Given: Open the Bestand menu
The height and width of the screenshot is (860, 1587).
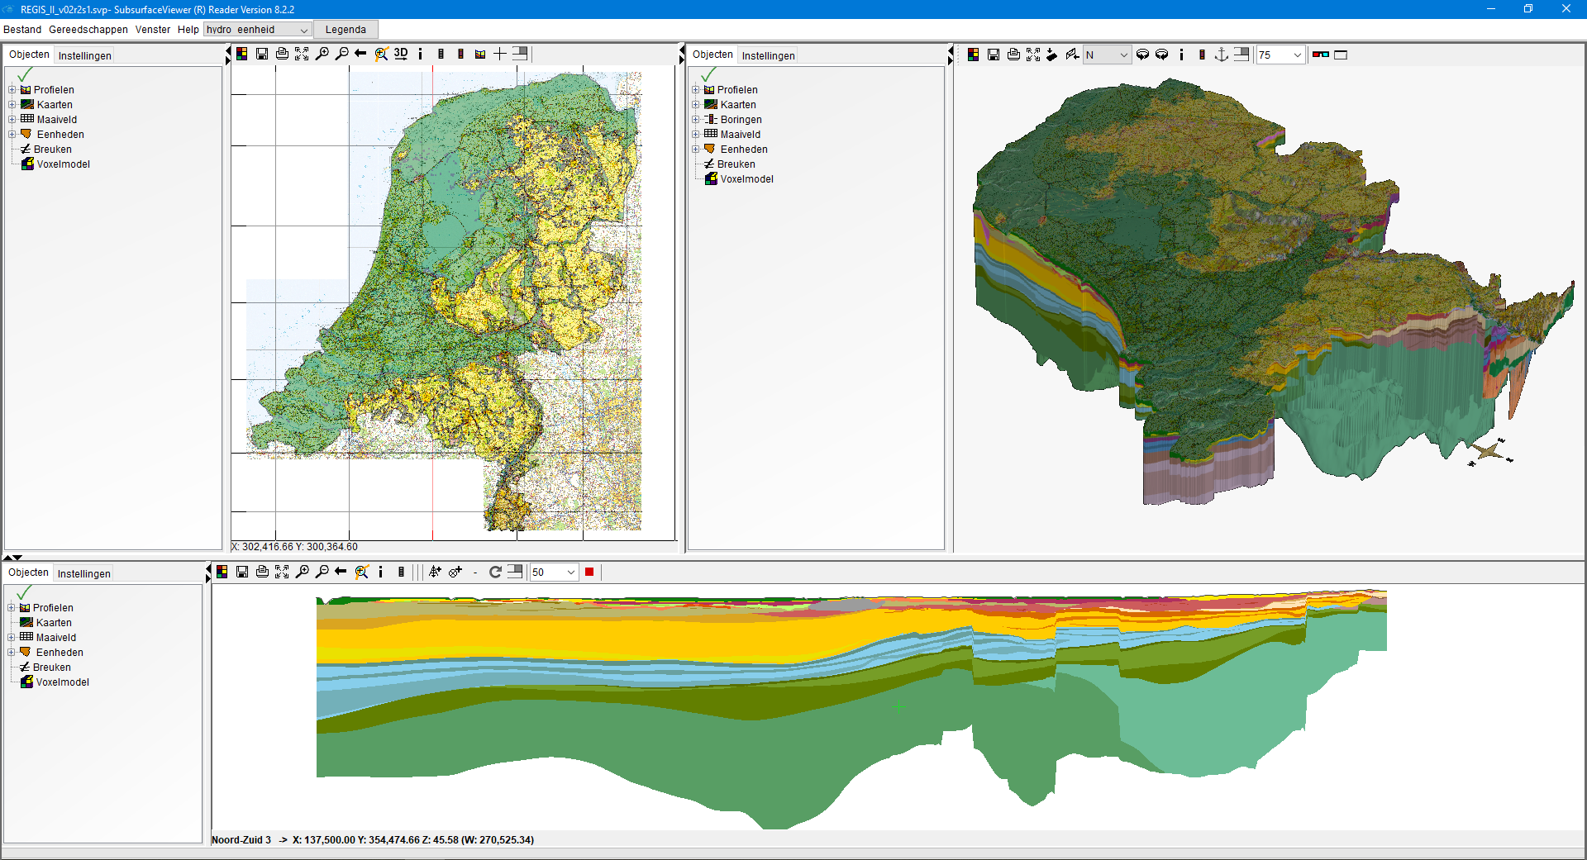Looking at the screenshot, I should point(21,29).
